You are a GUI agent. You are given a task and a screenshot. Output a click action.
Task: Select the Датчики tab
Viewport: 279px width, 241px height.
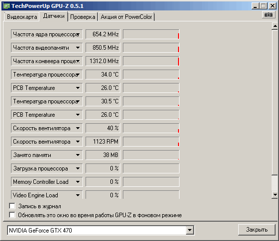pyautogui.click(x=54, y=16)
